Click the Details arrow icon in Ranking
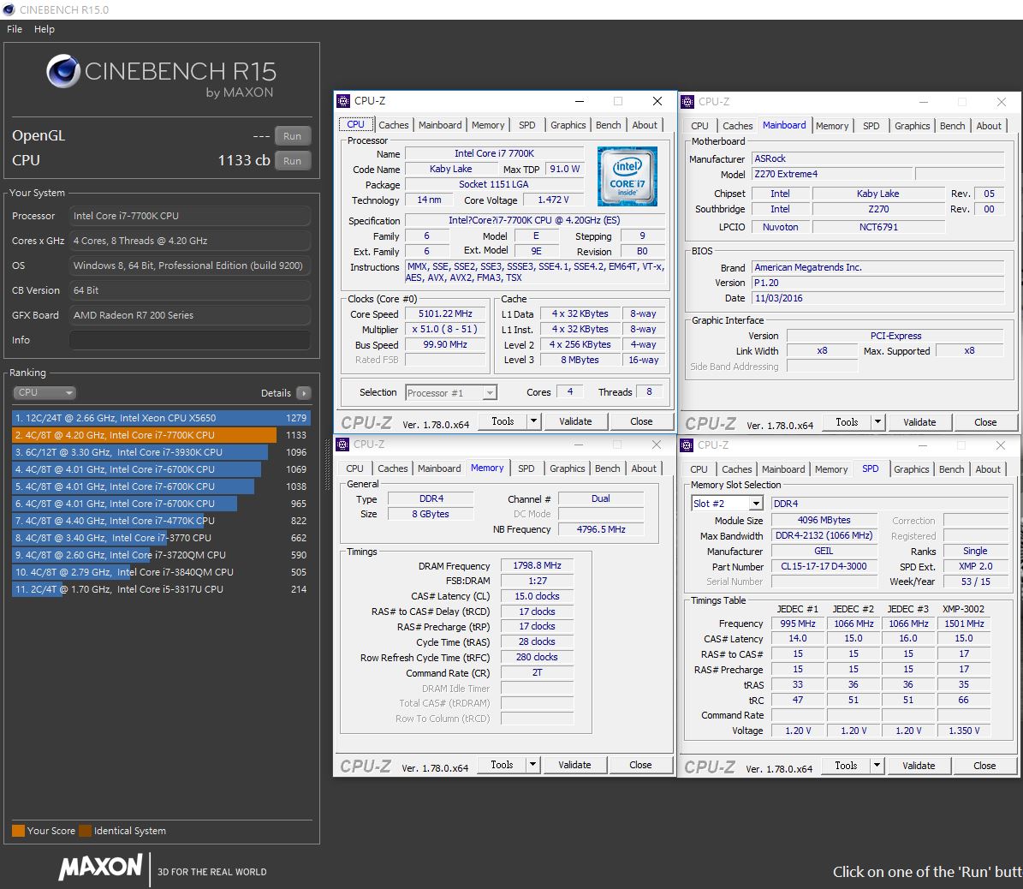This screenshot has height=889, width=1023. pyautogui.click(x=303, y=393)
